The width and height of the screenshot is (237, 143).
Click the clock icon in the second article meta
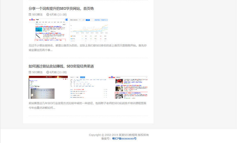[x=48, y=72]
